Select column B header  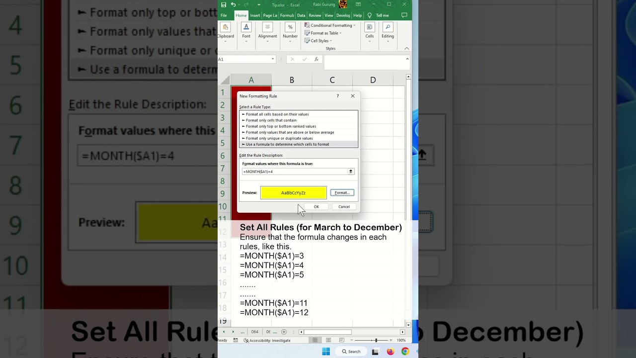292,80
